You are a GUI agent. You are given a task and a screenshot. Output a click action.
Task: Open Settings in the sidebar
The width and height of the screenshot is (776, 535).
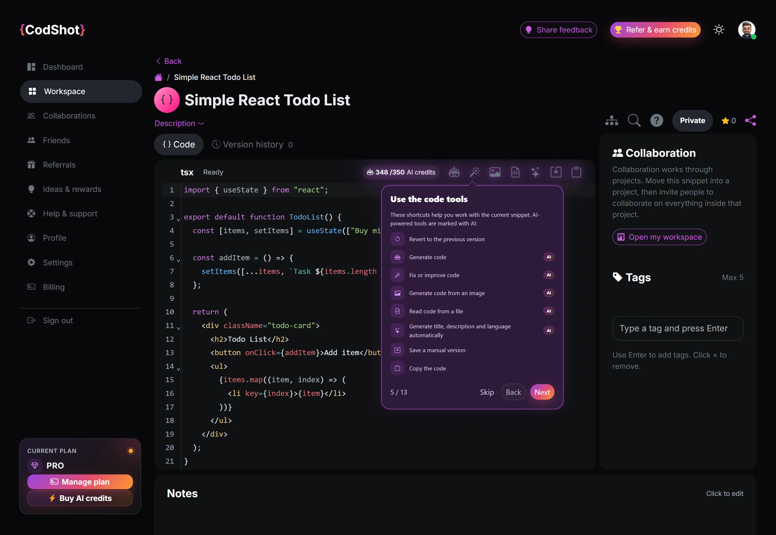coord(81,263)
